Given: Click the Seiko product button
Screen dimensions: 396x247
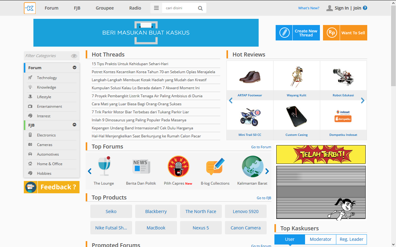Looking at the screenshot, I should coord(111,211).
